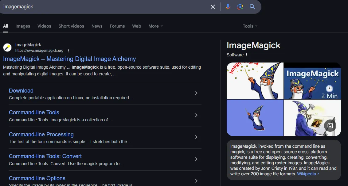Open the image gallery icon on the thumbnails
The width and height of the screenshot is (348, 186).
pos(330,126)
